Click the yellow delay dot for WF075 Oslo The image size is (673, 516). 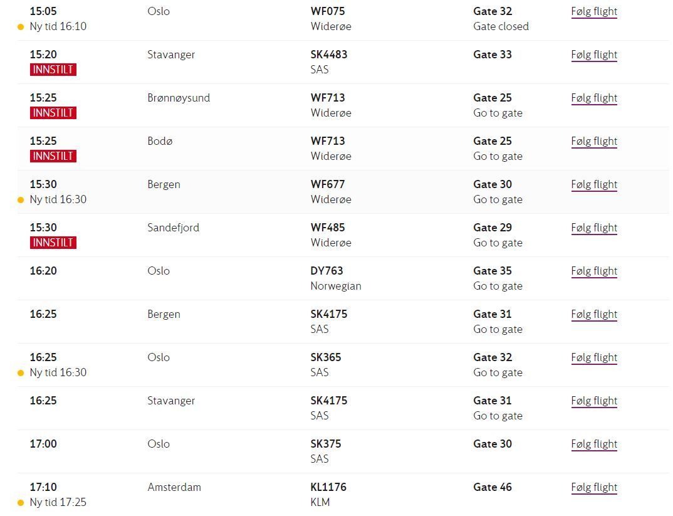(x=20, y=27)
